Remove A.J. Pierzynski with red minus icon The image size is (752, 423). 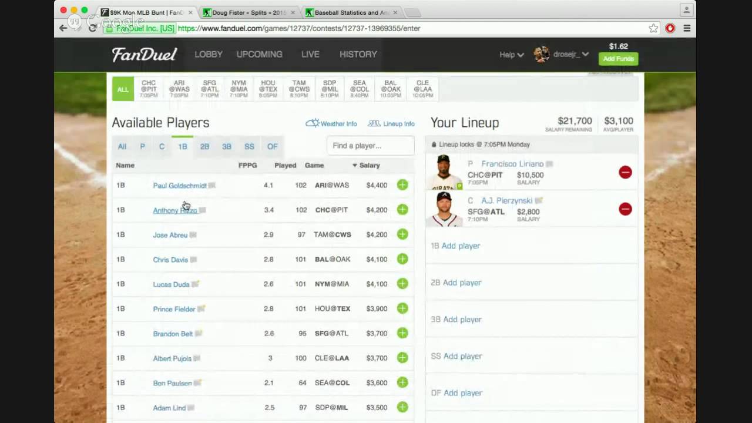point(625,209)
